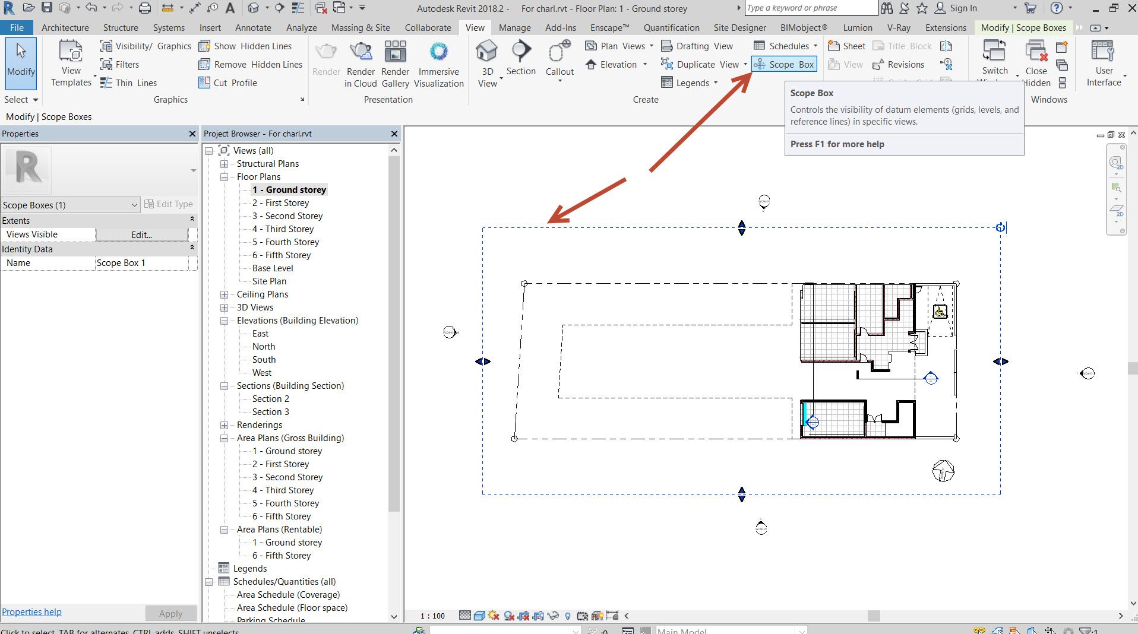Start the Callout tool
The image size is (1138, 634).
559,61
